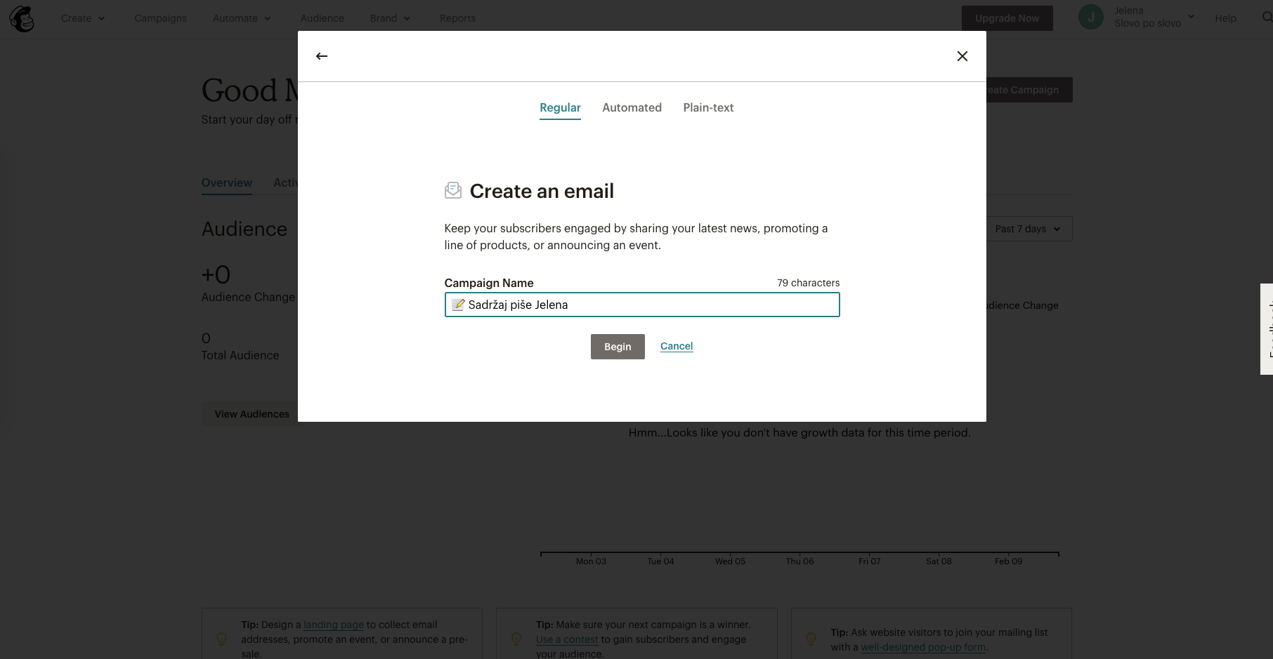Viewport: 1273px width, 659px height.
Task: Click the lightbulb icon in the landing page tip
Action: click(x=221, y=639)
